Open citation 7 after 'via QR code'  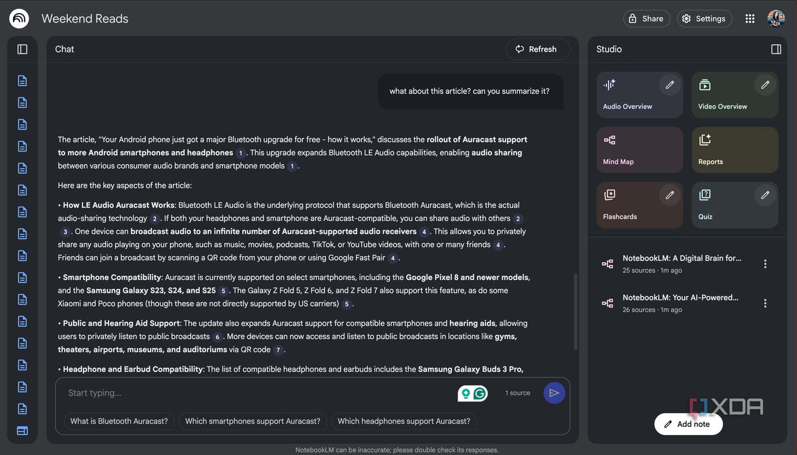tap(278, 350)
